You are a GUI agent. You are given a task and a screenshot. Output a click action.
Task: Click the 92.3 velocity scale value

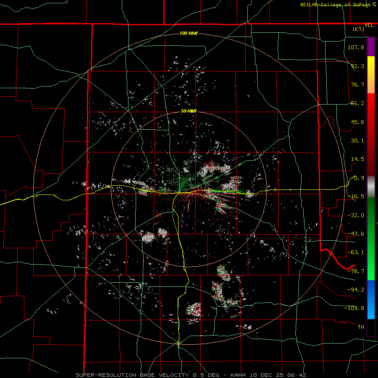tap(357, 66)
